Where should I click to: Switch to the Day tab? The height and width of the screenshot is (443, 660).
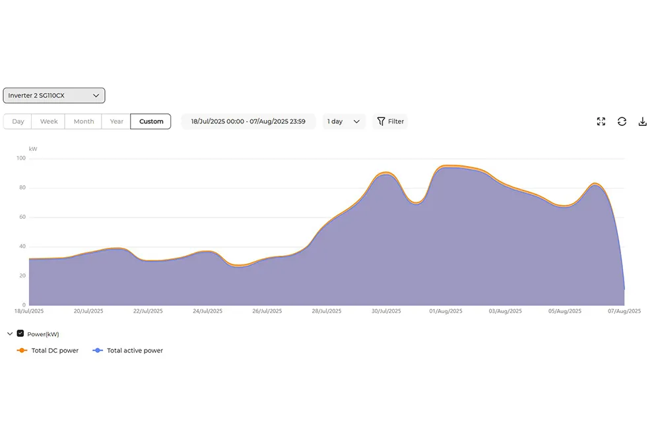pyautogui.click(x=18, y=121)
